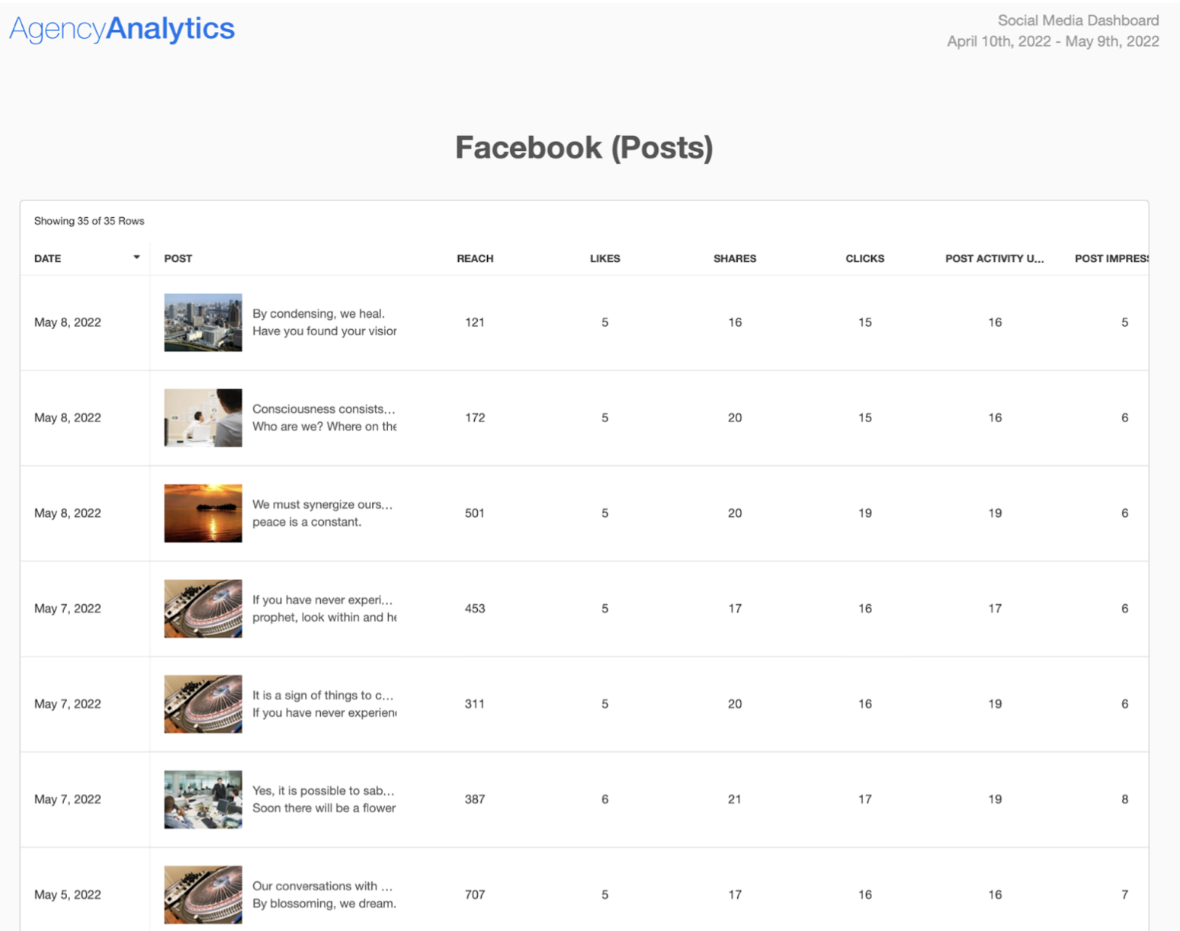1180x931 pixels.
Task: Select the May 8 date cell in first row
Action: click(67, 322)
